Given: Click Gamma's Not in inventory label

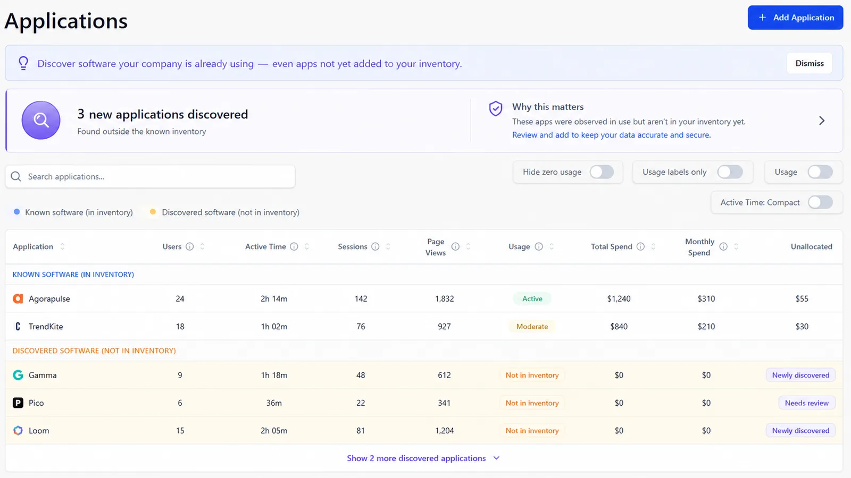Looking at the screenshot, I should coord(532,375).
